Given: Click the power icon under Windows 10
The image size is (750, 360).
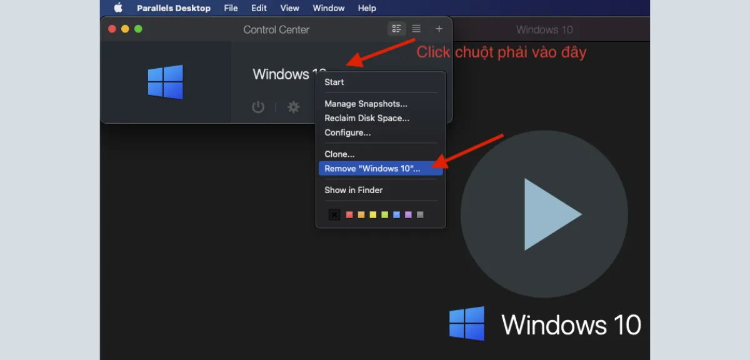Looking at the screenshot, I should [x=258, y=107].
